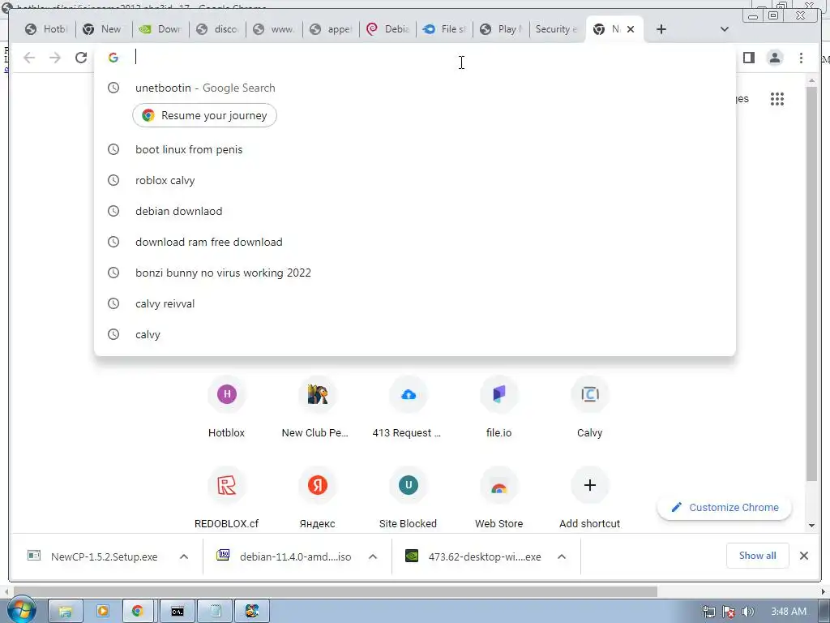Select bonzi bunny no virus suggestion
Screen dimensions: 830x623
click(414, 273)
